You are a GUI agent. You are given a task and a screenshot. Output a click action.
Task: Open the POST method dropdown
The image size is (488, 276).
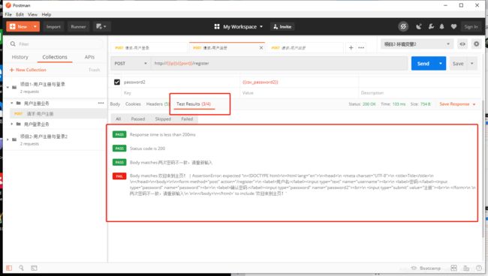click(131, 64)
